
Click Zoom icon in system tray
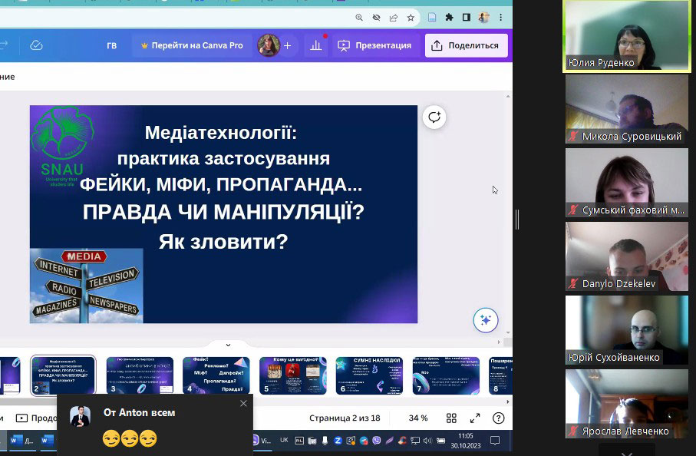click(338, 441)
